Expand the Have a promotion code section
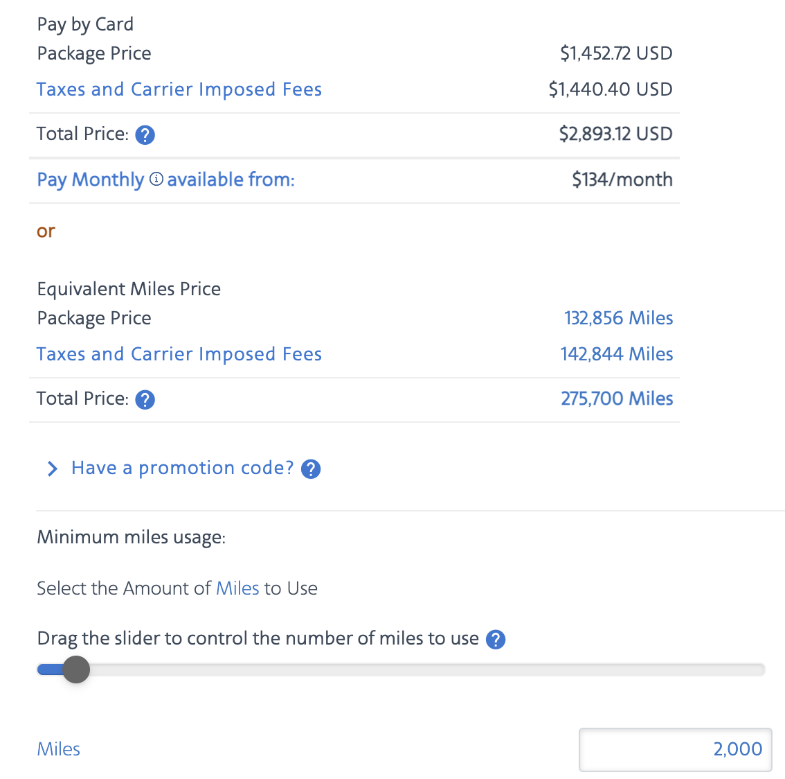This screenshot has width=785, height=779. tap(181, 468)
